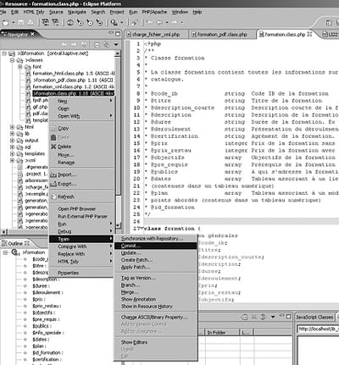
Task: Click the main toolbar back arrow
Action: click(160, 22)
